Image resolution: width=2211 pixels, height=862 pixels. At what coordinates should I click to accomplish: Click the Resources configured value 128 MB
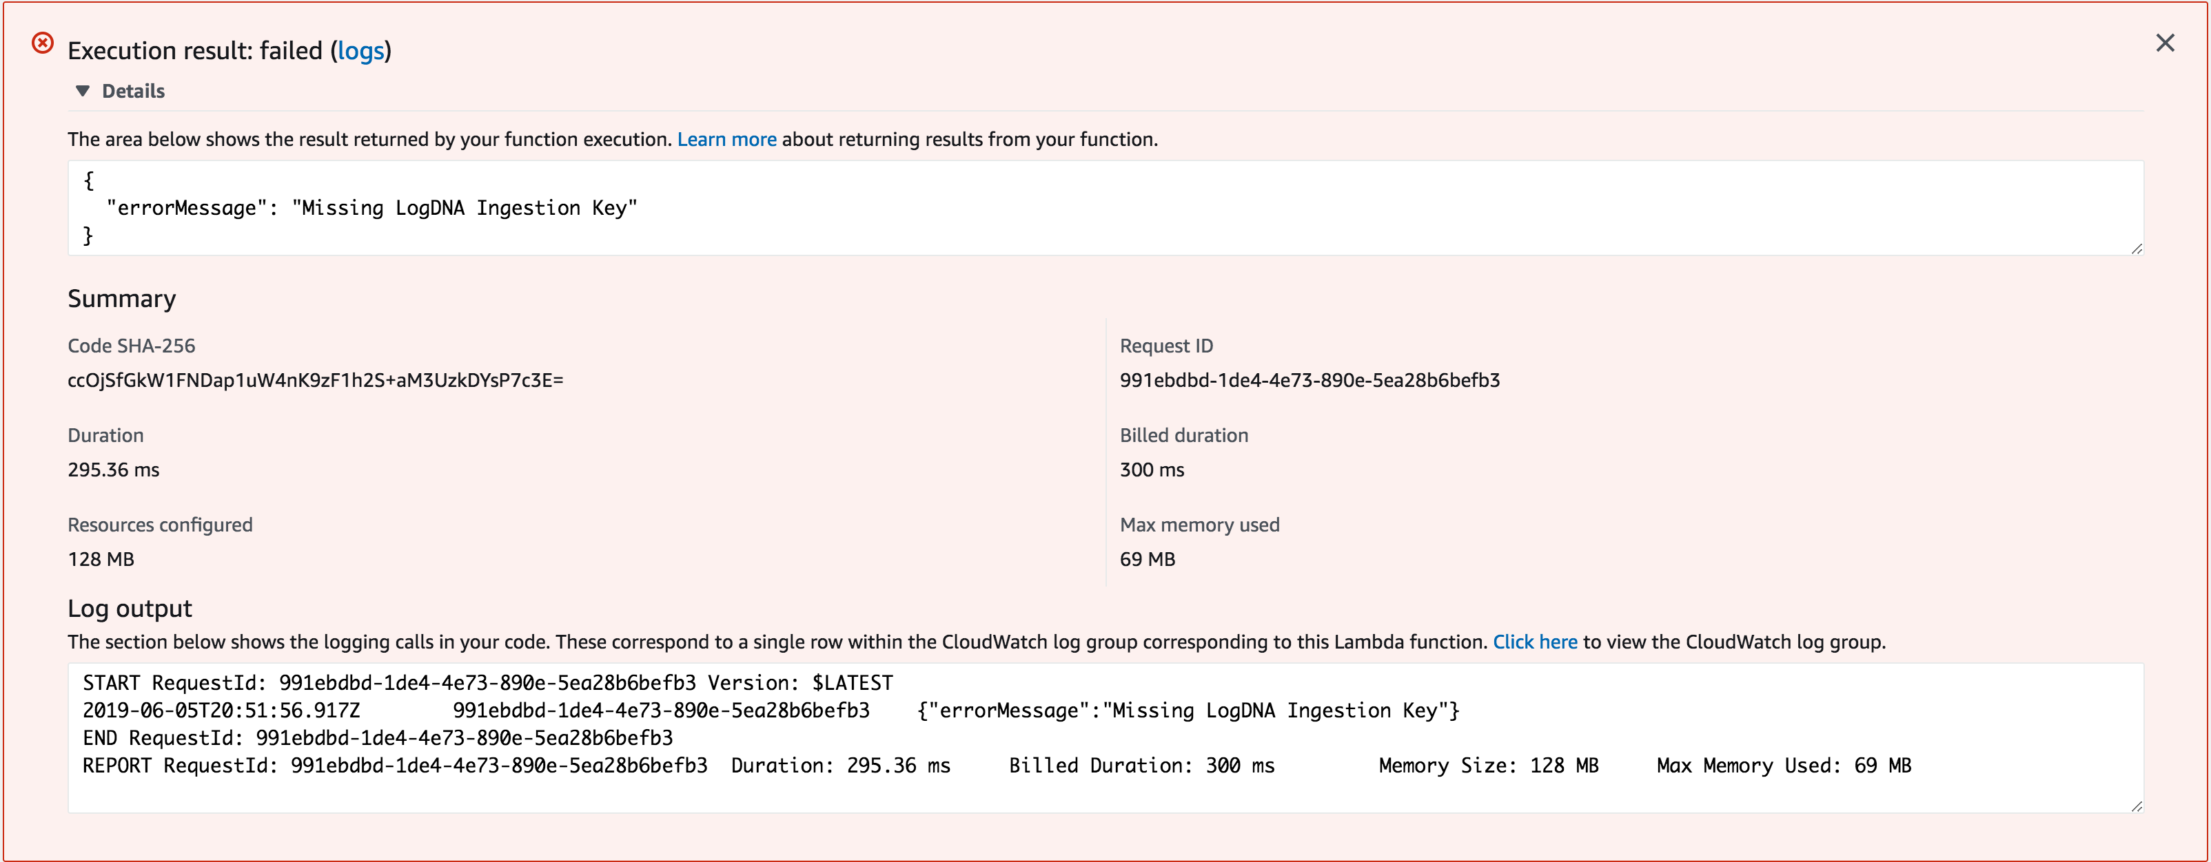click(x=101, y=559)
